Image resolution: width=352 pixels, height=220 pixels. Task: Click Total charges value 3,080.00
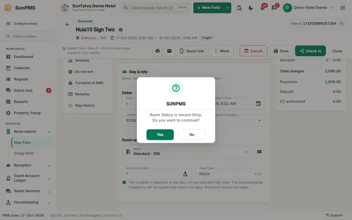[333, 71]
